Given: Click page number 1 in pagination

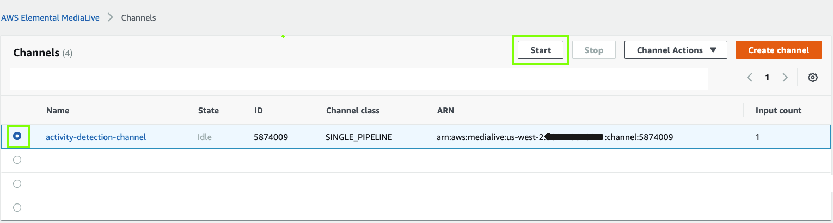Looking at the screenshot, I should (767, 78).
